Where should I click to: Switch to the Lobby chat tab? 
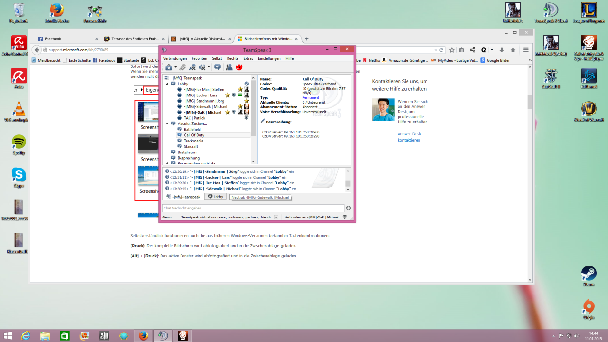[x=216, y=197]
